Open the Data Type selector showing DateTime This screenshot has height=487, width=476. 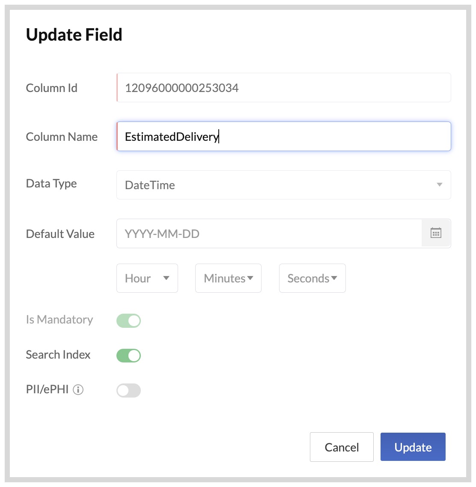(x=283, y=185)
